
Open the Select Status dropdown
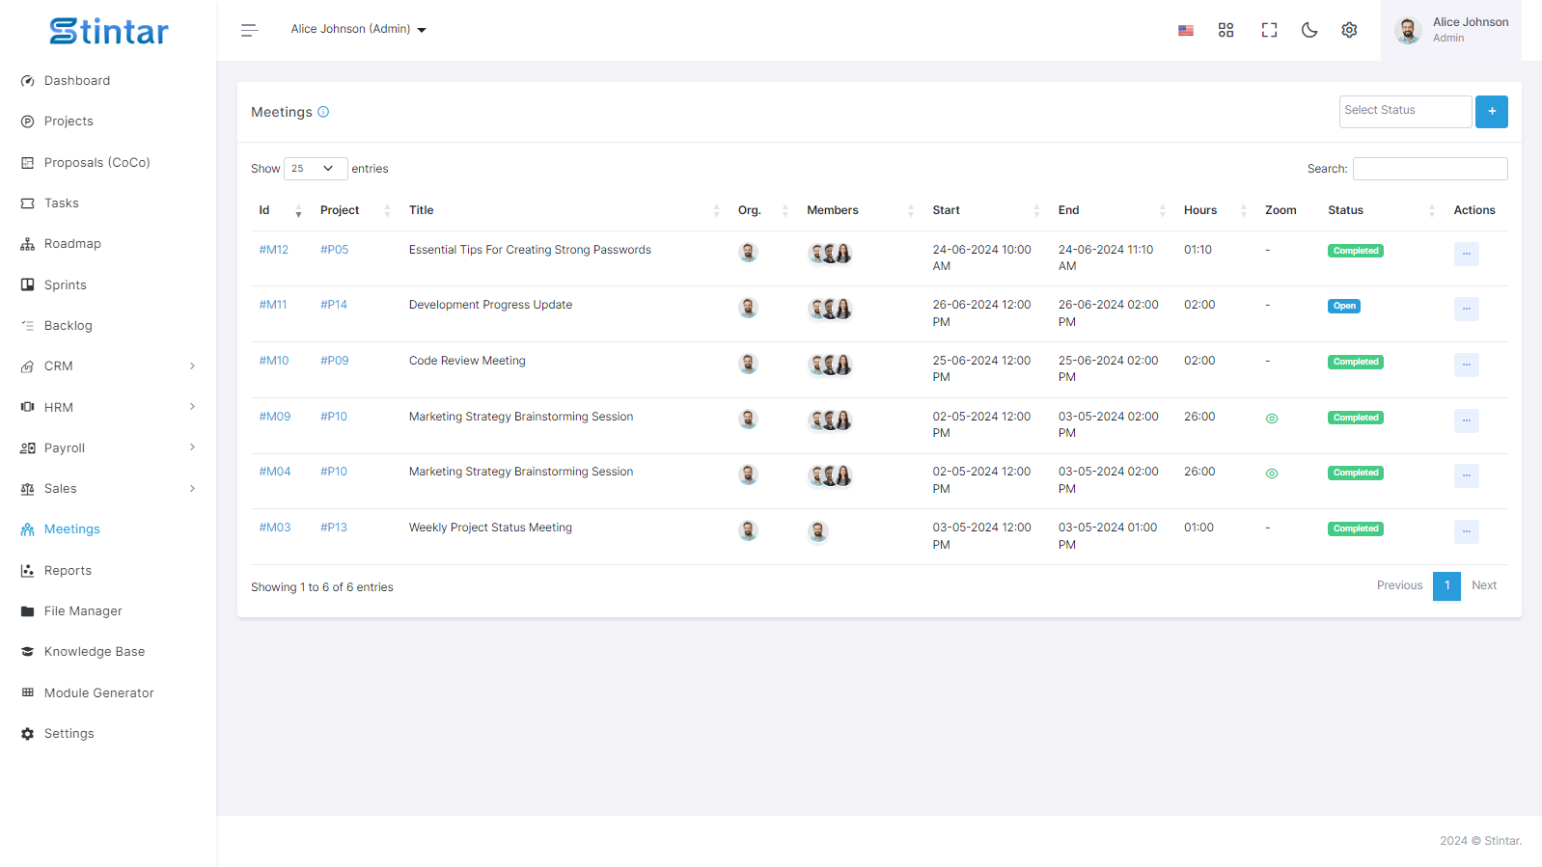pos(1405,112)
